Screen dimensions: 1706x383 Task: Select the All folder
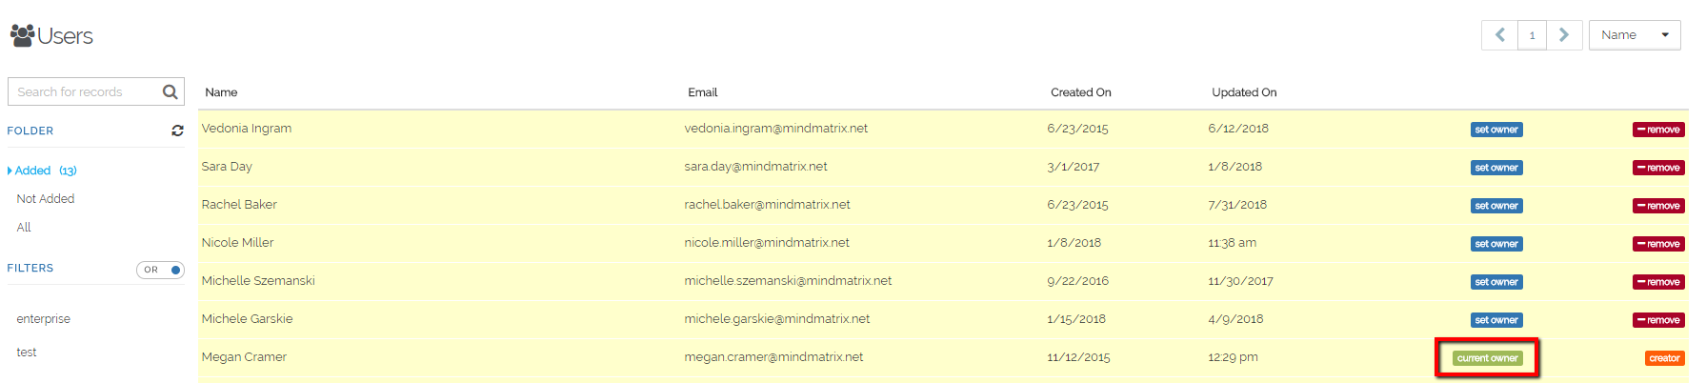[x=24, y=228]
